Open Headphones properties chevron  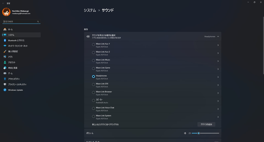(218, 77)
